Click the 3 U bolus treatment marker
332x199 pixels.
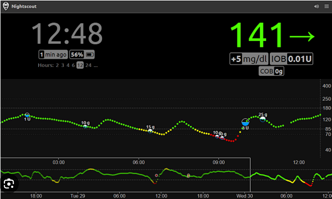click(x=245, y=122)
